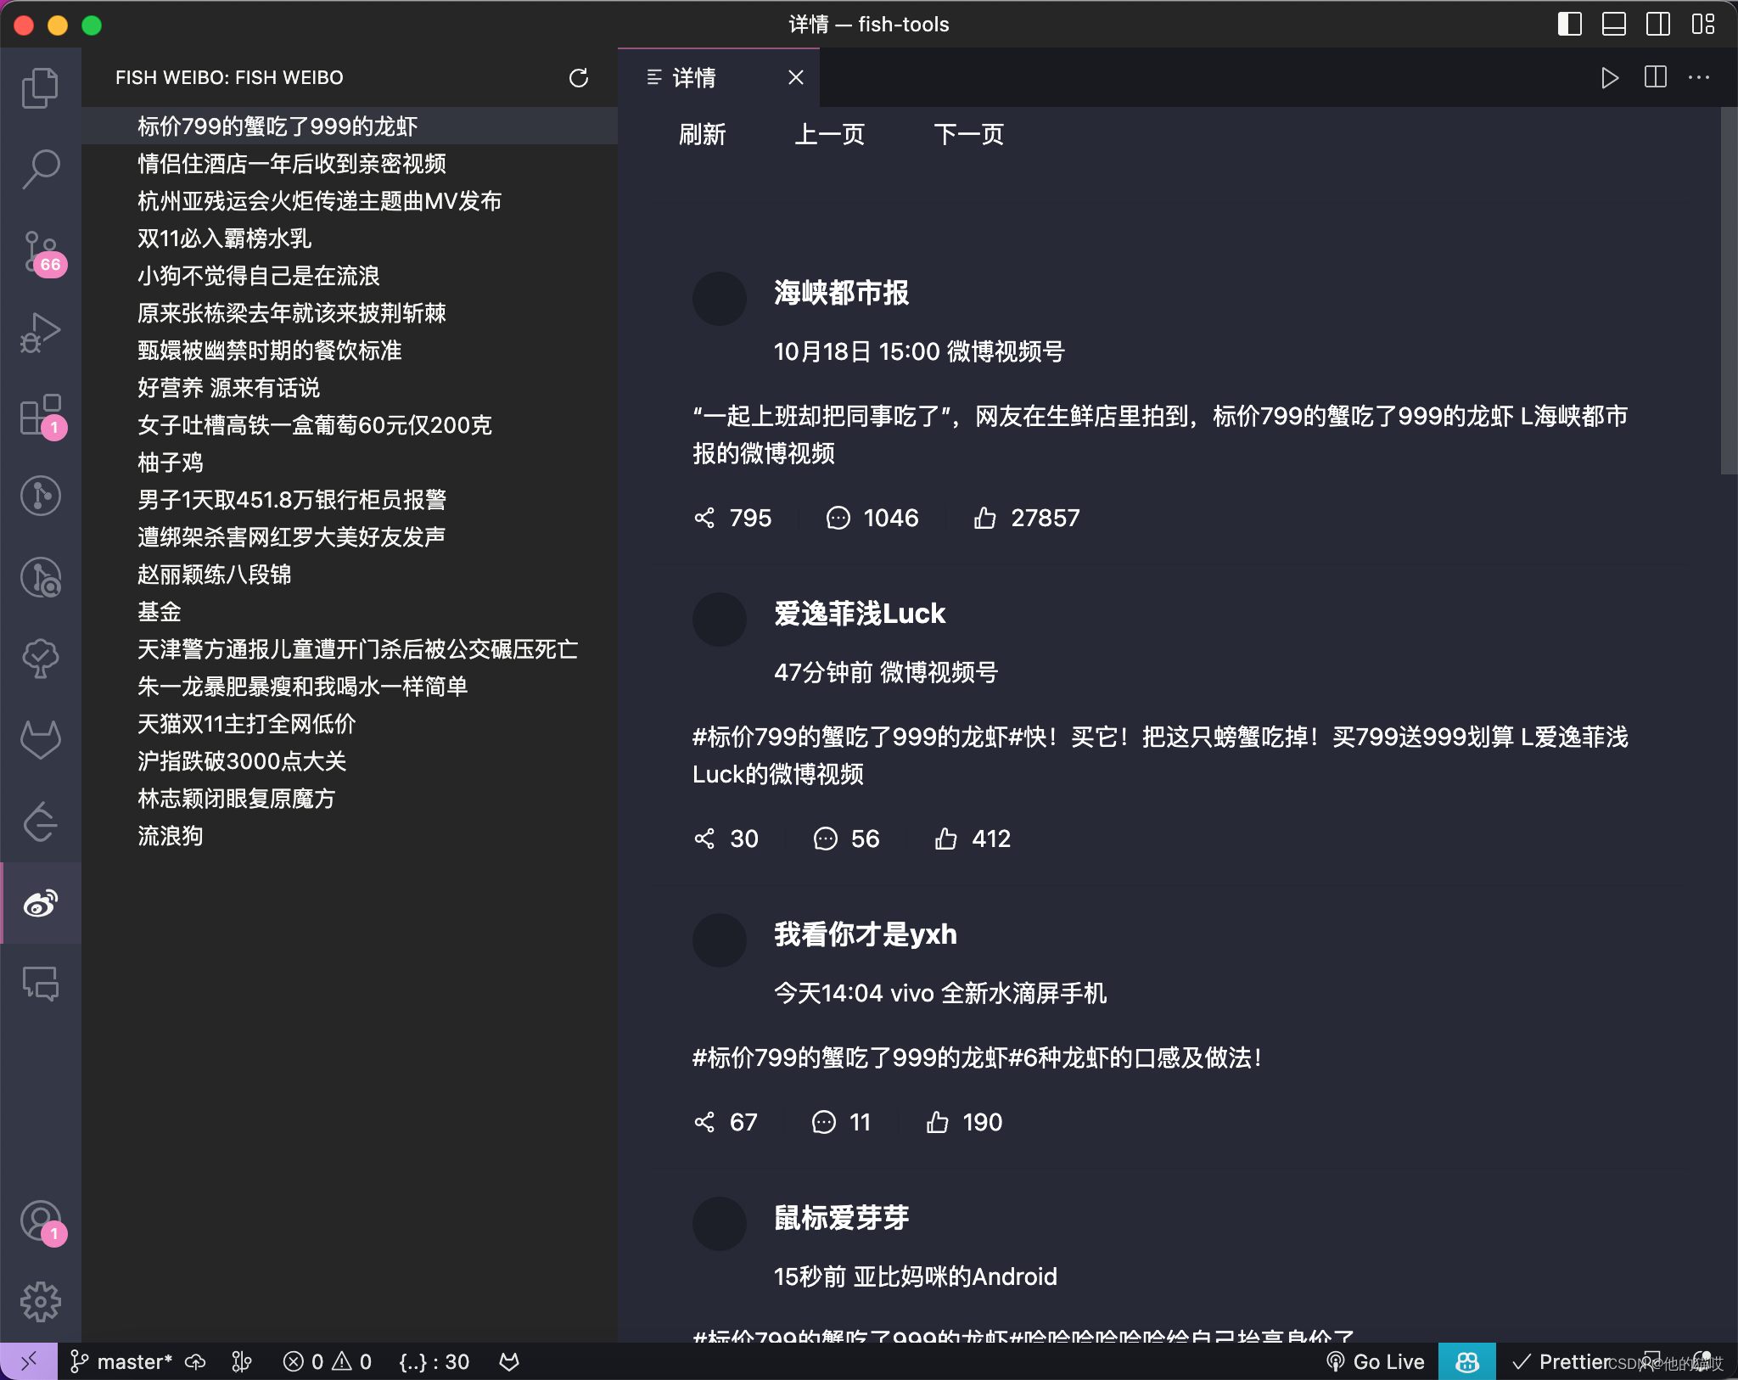Click Go Live in the status bar
The width and height of the screenshot is (1738, 1380).
pos(1376,1361)
